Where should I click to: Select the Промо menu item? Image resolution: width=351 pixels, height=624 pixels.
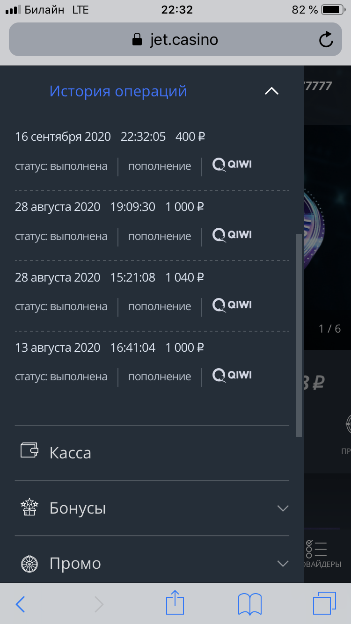75,563
